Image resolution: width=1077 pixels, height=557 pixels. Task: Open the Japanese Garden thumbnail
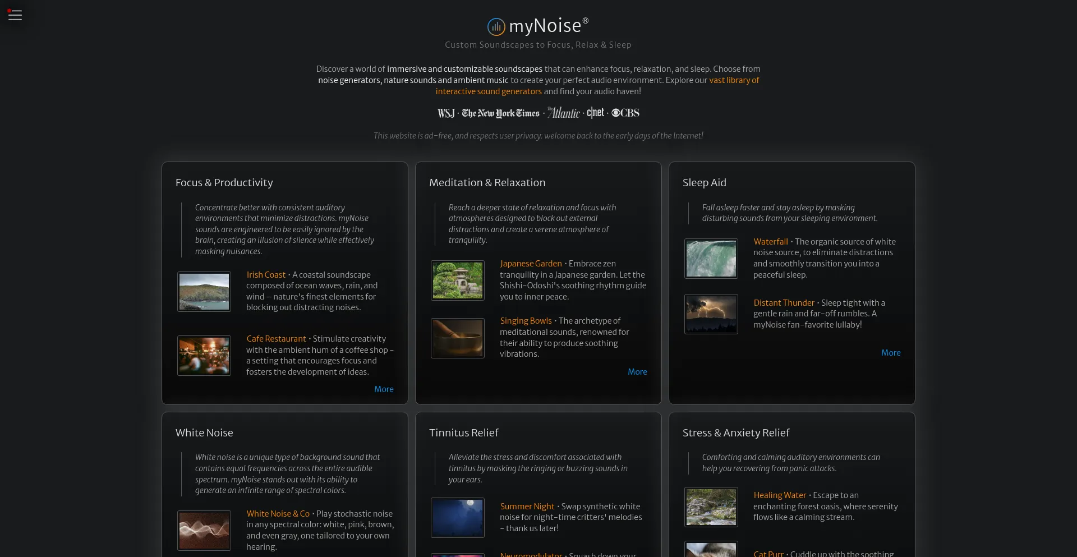(458, 280)
